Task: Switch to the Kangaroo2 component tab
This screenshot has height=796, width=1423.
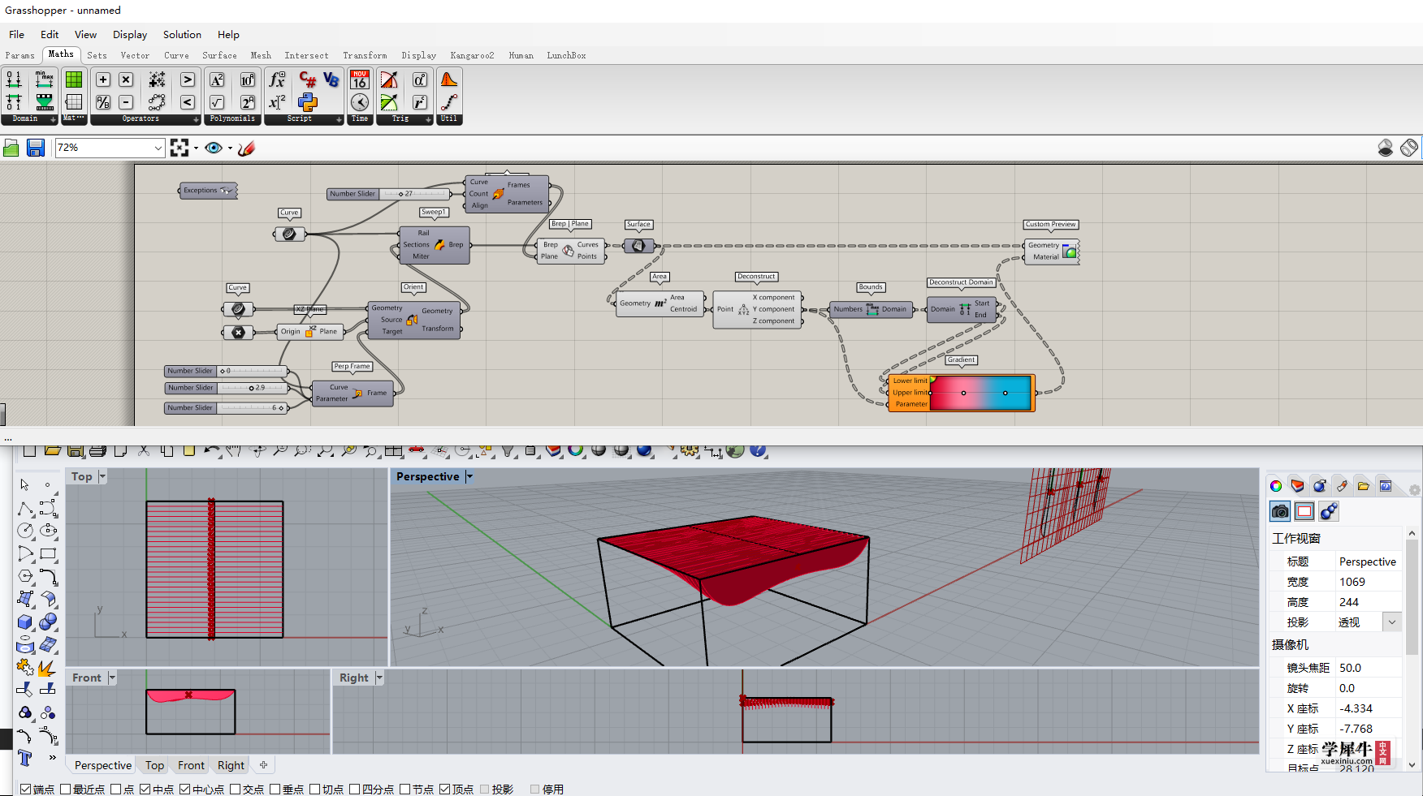Action: 472,55
